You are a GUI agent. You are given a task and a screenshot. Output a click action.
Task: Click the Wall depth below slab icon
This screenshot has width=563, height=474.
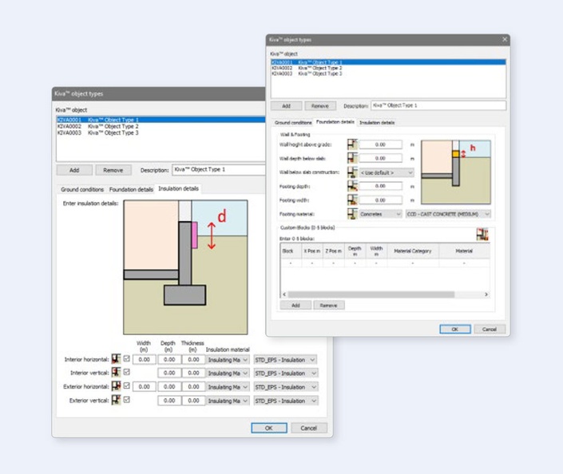(352, 158)
